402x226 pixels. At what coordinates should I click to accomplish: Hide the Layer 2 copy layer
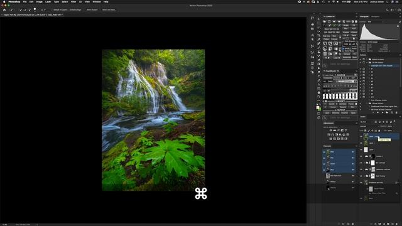pos(361,137)
